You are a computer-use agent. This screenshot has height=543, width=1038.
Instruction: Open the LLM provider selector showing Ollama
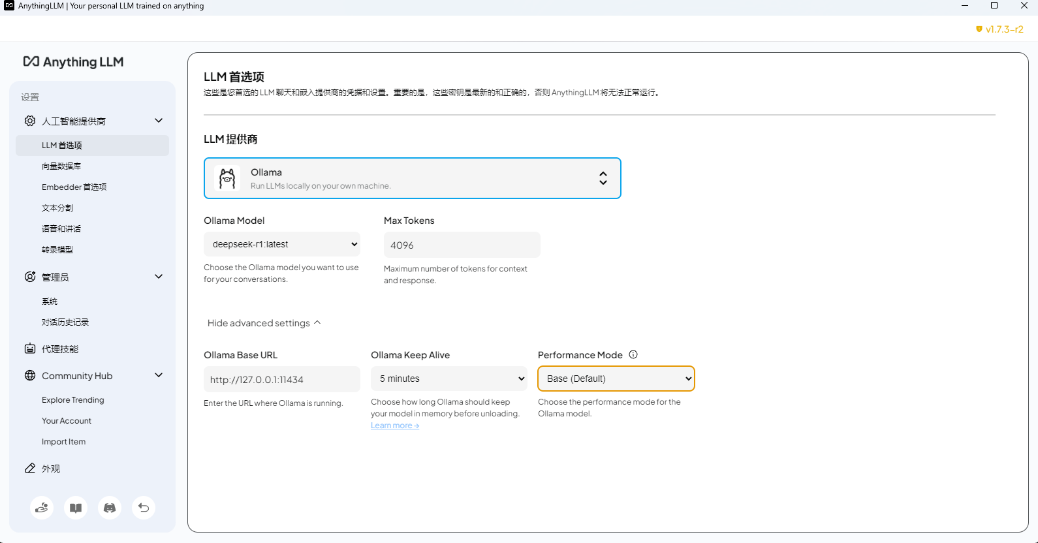pyautogui.click(x=413, y=178)
